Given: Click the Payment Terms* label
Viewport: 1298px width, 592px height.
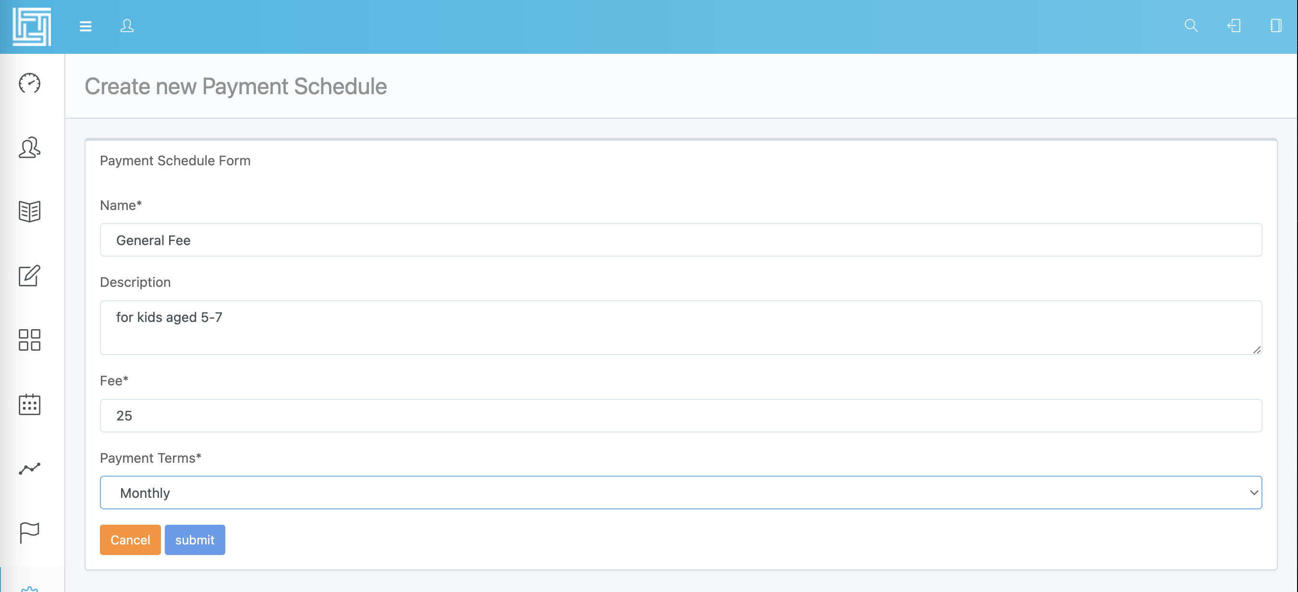Looking at the screenshot, I should pyautogui.click(x=150, y=458).
